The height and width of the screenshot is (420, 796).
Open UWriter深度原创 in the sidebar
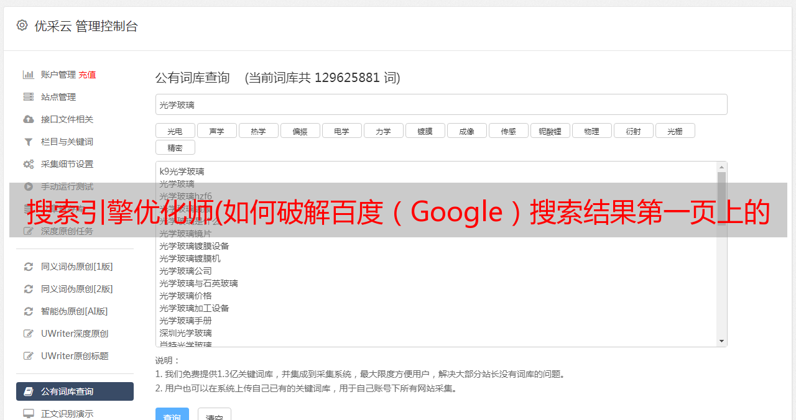[x=75, y=334]
